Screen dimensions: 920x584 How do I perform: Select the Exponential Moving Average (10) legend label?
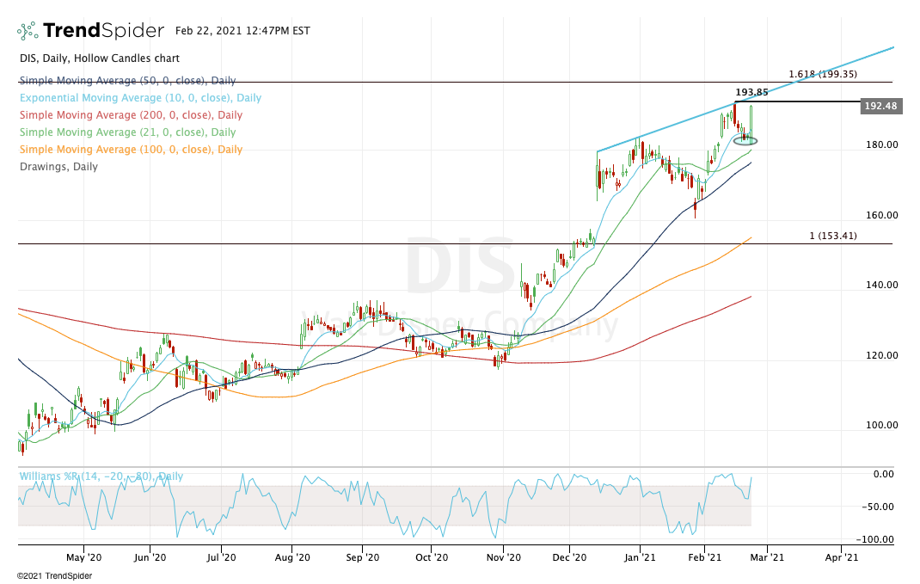(x=141, y=98)
